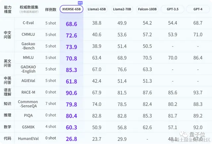Click GPT-4 RACE-M score 93.7
The width and height of the screenshot is (212, 144).
click(198, 93)
